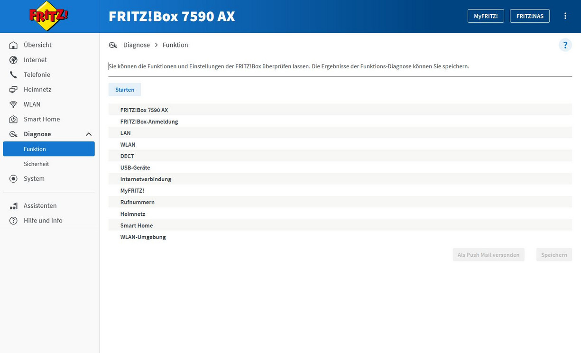
Task: Click the Assistenten stairs icon
Action: [x=14, y=206]
